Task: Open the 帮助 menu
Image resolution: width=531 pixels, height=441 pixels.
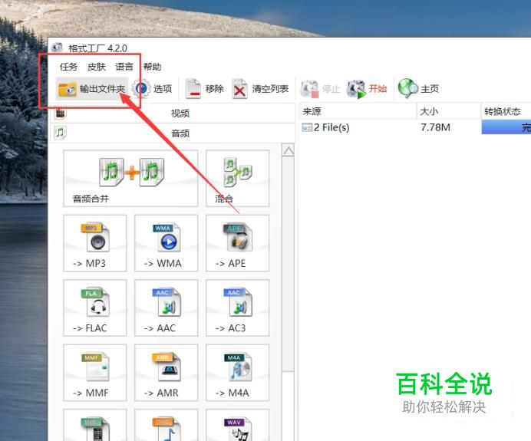Action: pyautogui.click(x=152, y=67)
